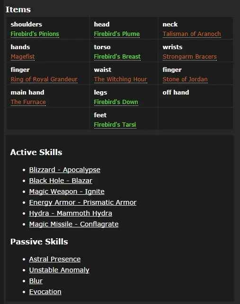
Task: Select the Firebird's Breast torso item
Action: [x=117, y=57]
